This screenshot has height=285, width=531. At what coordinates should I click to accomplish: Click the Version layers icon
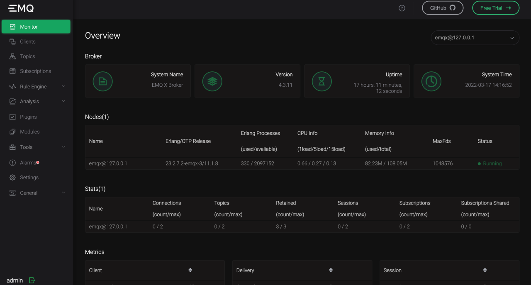tap(212, 81)
